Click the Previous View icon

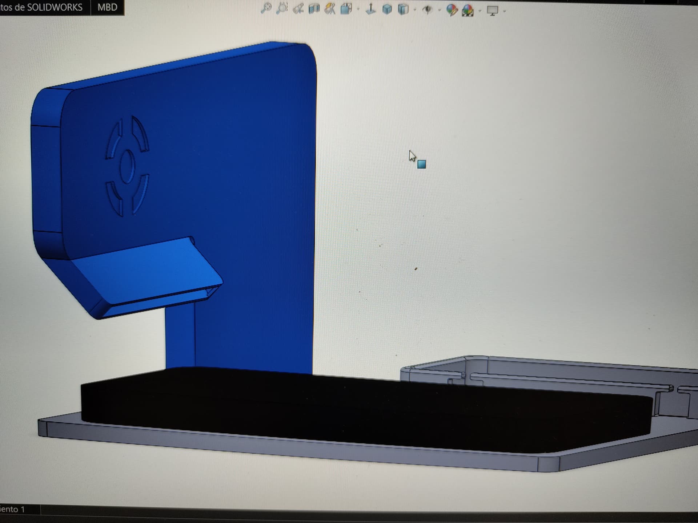point(298,9)
